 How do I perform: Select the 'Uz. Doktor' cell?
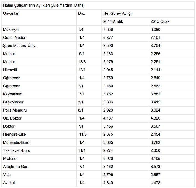pyautogui.click(x=12, y=118)
